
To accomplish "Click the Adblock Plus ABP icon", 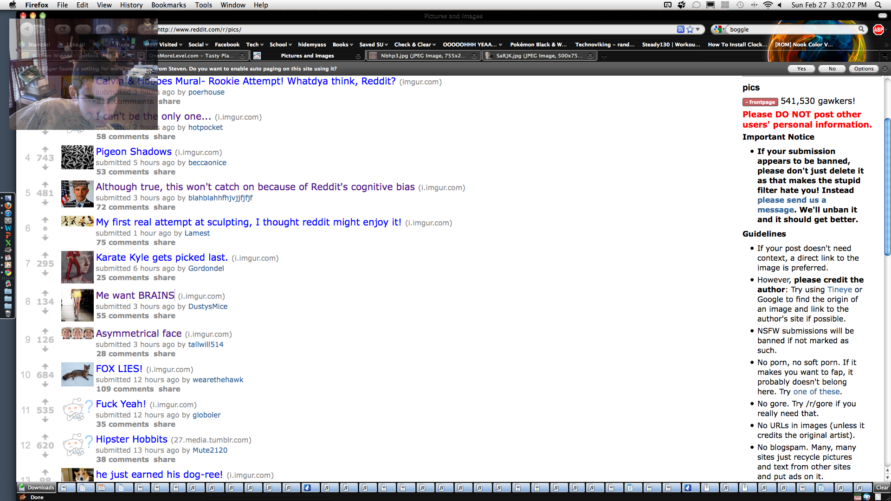I will tap(878, 29).
